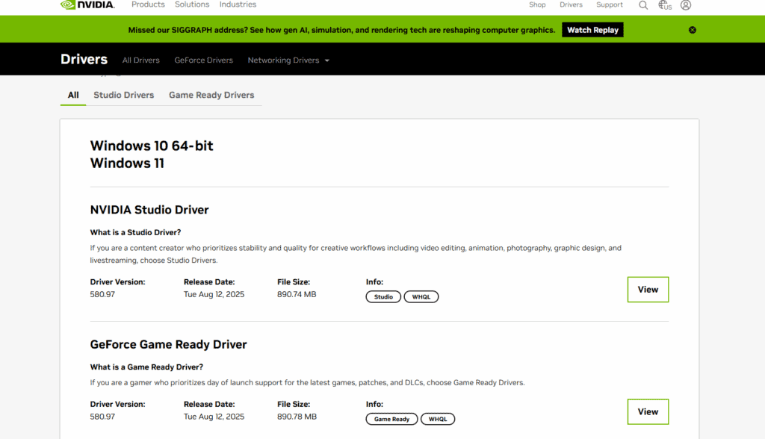
Task: Select the All tab
Action: click(x=72, y=95)
